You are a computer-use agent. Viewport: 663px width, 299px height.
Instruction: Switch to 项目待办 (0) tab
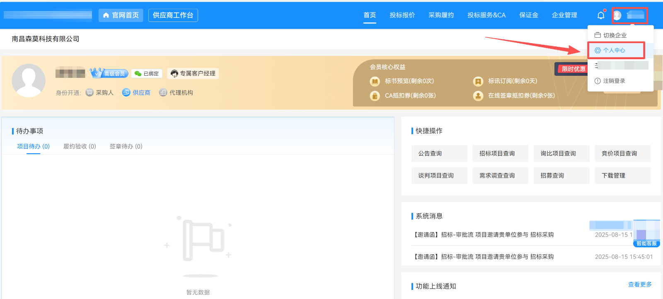point(33,147)
